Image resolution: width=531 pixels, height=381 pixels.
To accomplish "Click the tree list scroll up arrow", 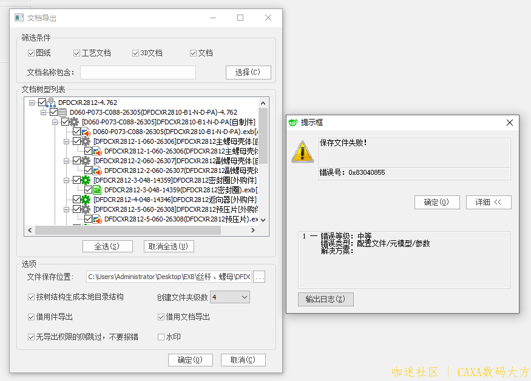I will (263, 103).
